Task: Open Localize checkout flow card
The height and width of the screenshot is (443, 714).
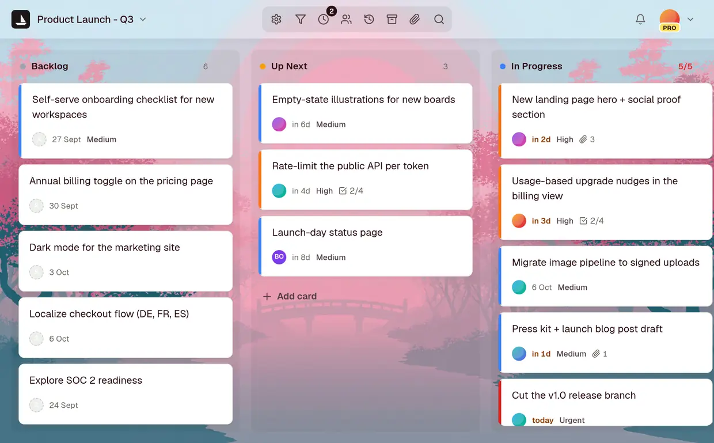Action: [126, 328]
